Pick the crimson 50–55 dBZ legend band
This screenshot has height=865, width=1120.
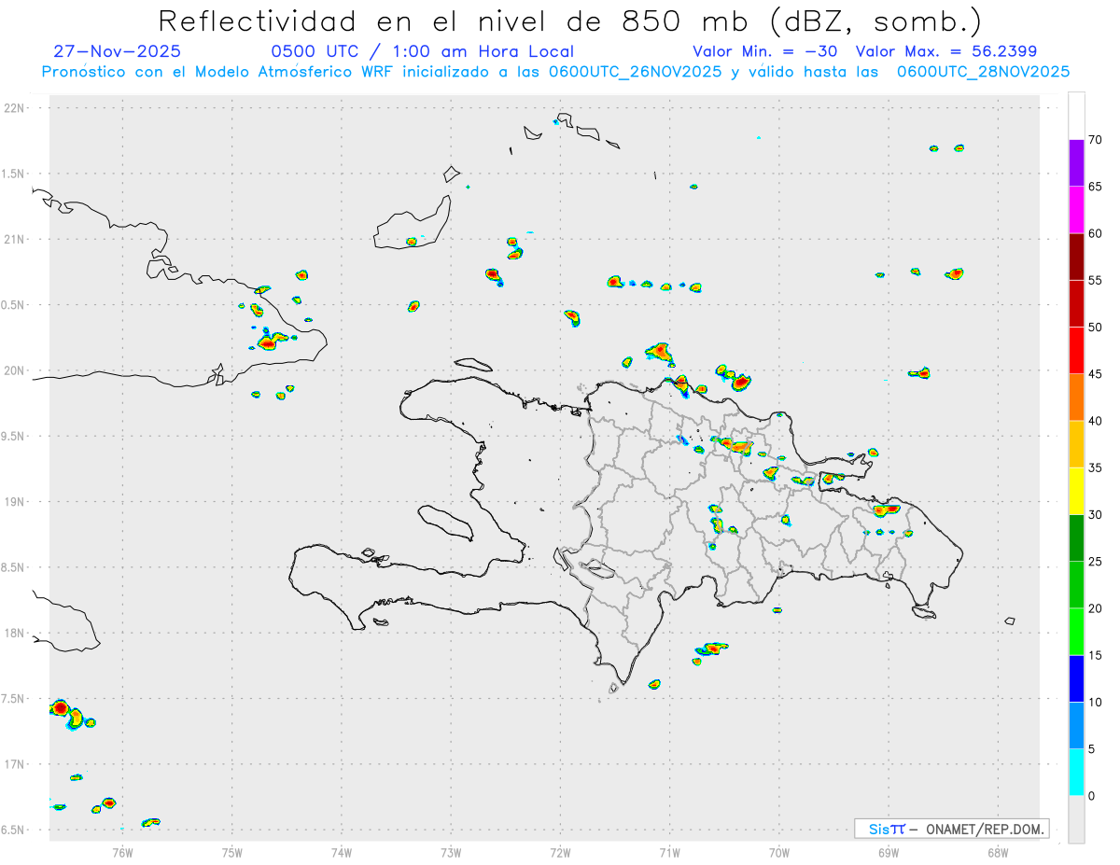1076,303
